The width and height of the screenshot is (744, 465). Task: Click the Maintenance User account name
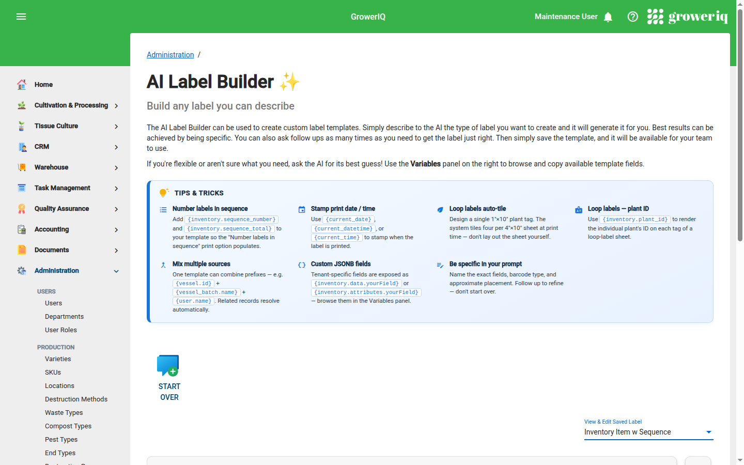[566, 17]
